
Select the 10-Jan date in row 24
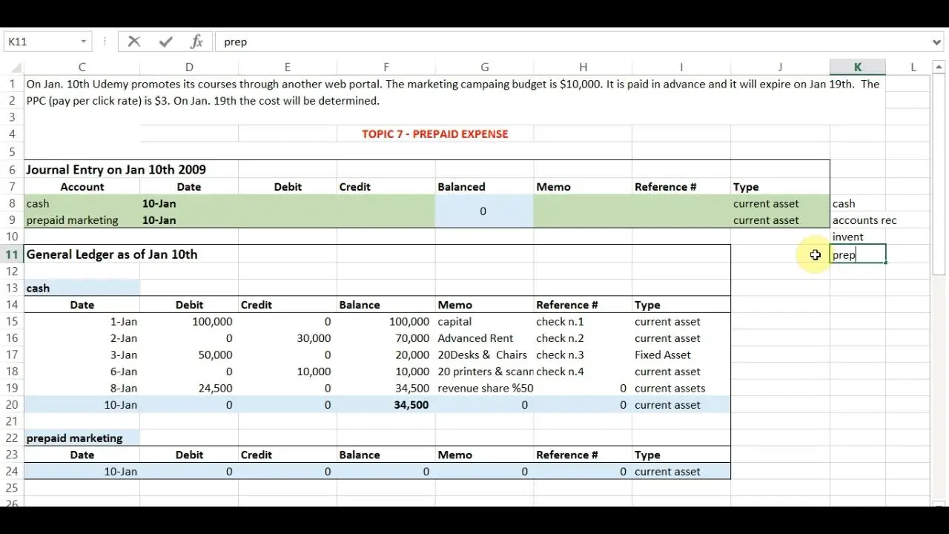point(82,472)
